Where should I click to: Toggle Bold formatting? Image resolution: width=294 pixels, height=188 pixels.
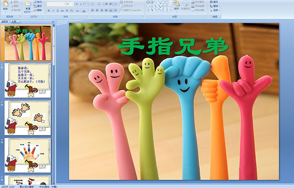coord(49,10)
